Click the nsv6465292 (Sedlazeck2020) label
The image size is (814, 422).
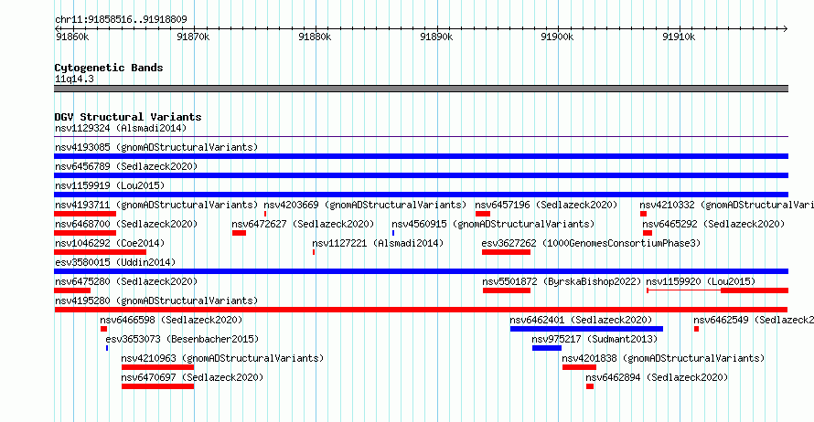[713, 224]
